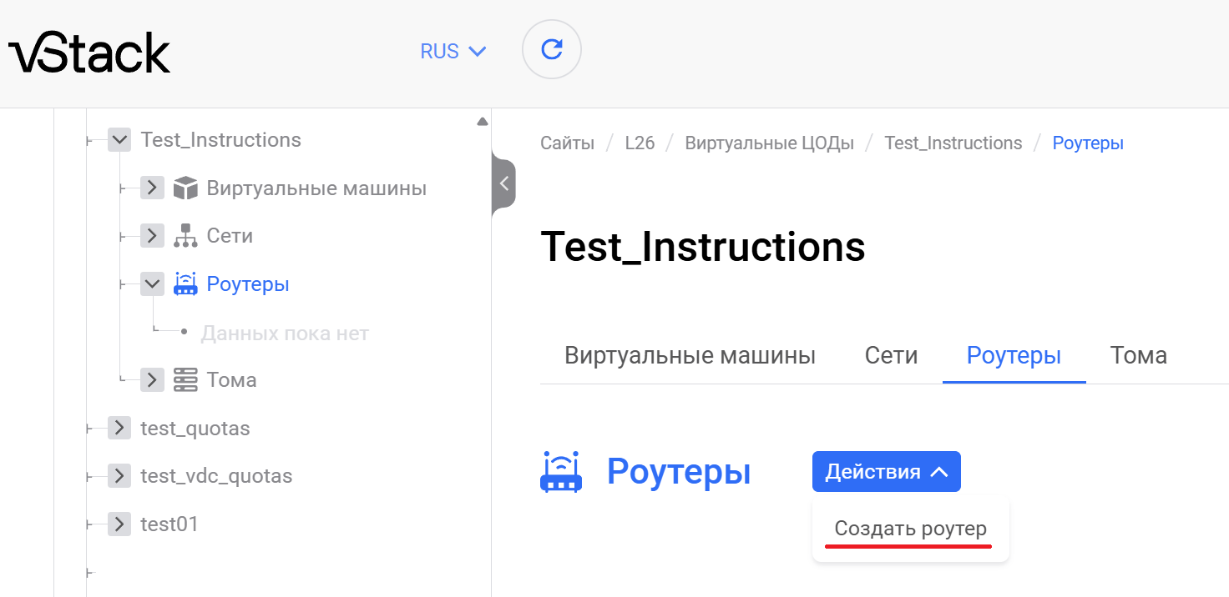1229x597 pixels.
Task: Click the refresh circular arrow icon
Action: click(x=551, y=50)
